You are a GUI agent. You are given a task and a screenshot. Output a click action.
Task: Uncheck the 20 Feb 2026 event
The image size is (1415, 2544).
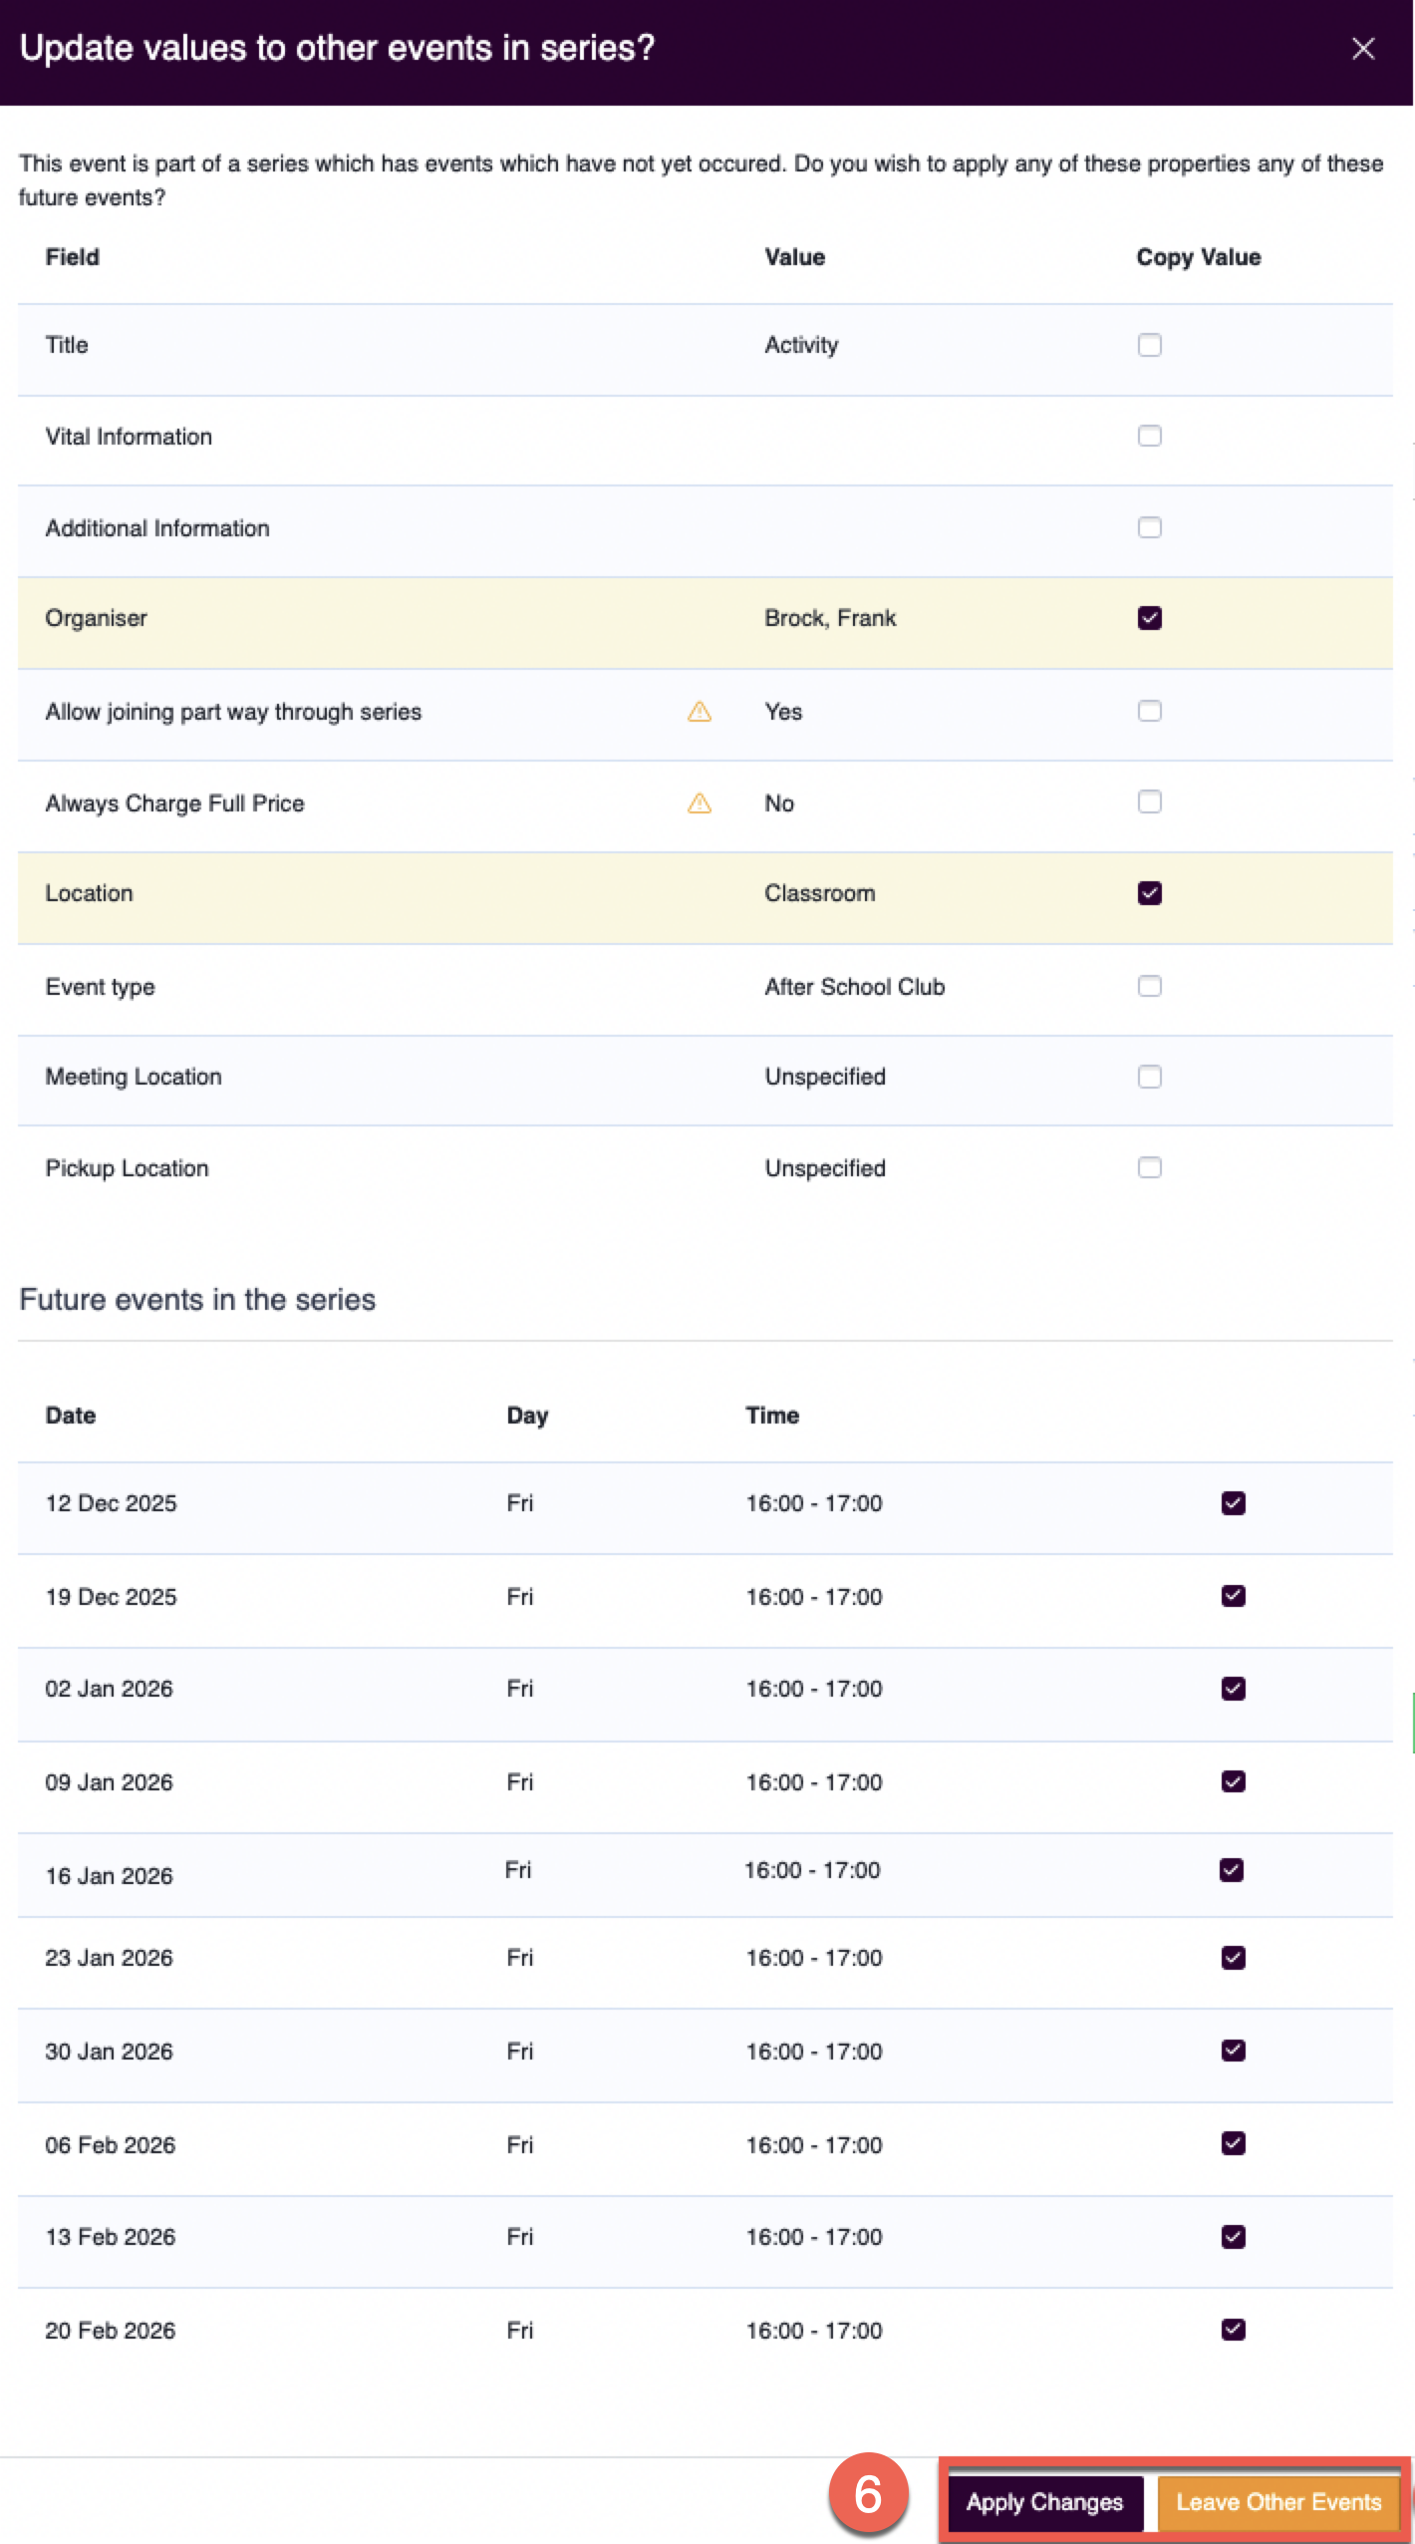[1233, 2330]
